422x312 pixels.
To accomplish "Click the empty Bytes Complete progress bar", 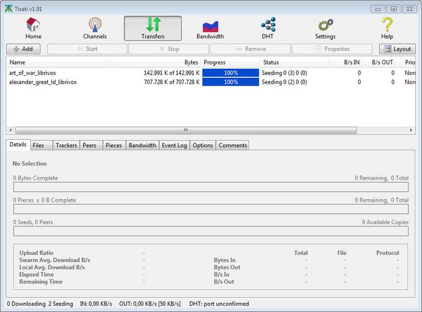I will point(211,187).
